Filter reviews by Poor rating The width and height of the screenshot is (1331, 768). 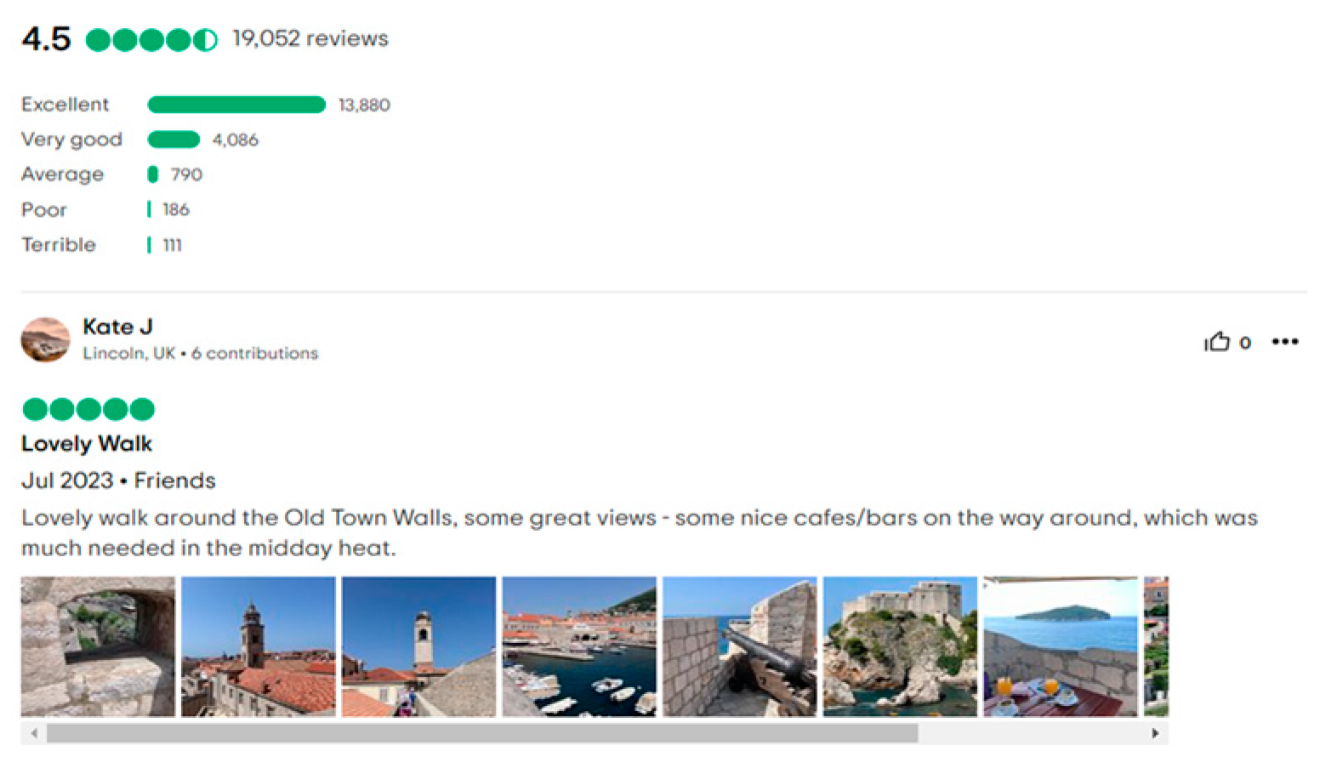(44, 210)
